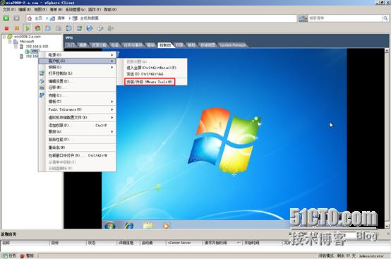Open the 清单(N) menu

click(56, 9)
